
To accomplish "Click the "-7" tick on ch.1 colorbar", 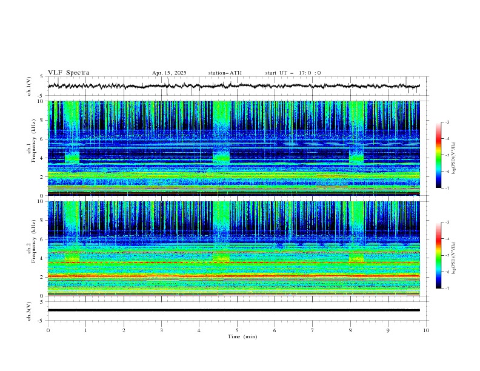I will click(447, 188).
